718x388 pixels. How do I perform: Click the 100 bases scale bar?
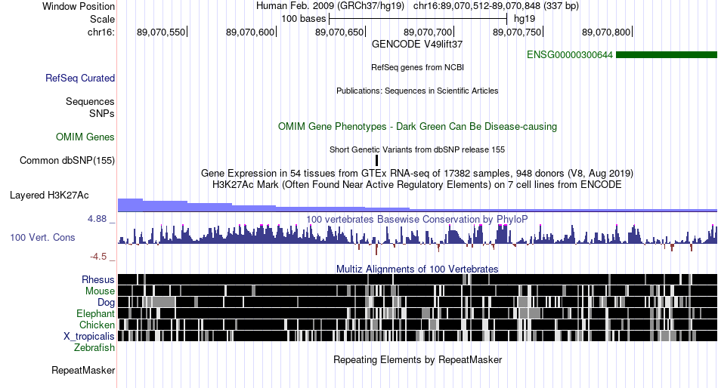click(x=418, y=19)
